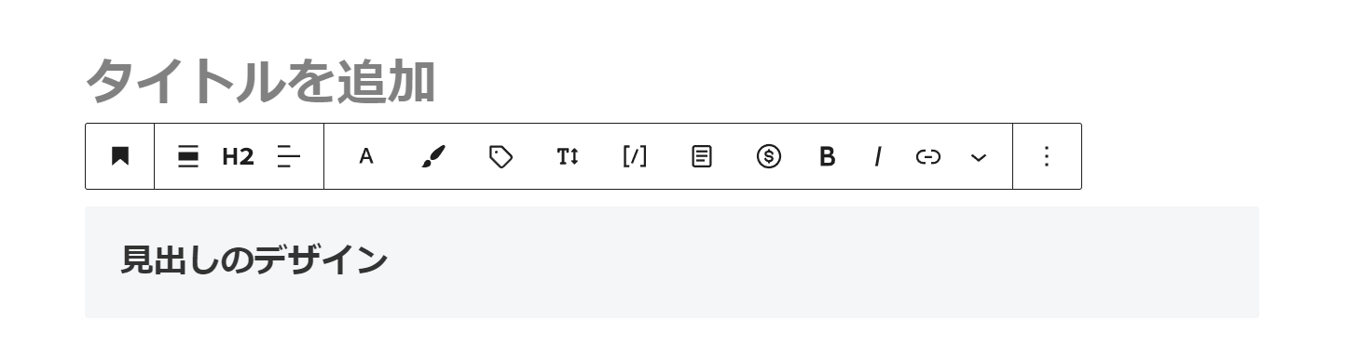Click the タイトルを追加 title field
The width and height of the screenshot is (1345, 346).
260,82
